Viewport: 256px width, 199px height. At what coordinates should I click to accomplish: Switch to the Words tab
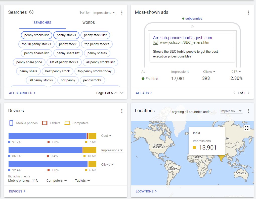[x=89, y=23]
